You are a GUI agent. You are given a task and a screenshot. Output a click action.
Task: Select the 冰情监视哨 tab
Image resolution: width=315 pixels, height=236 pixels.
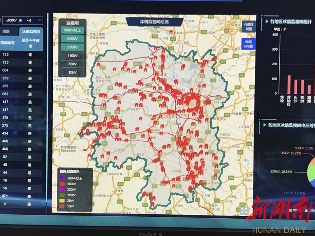click(31, 31)
